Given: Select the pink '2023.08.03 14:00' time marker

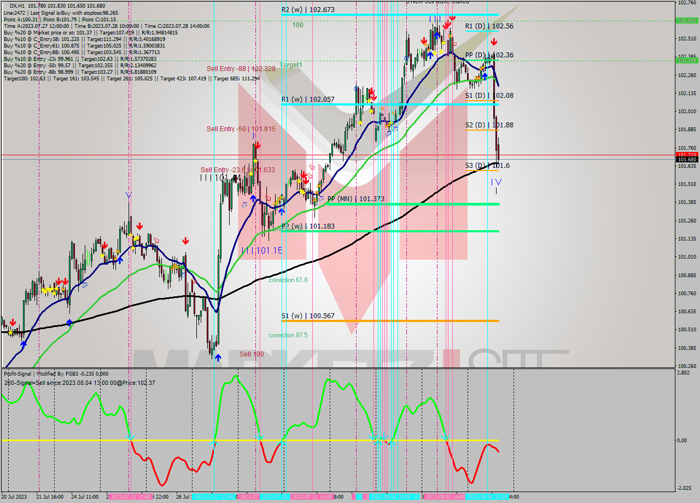Looking at the screenshot, I should (445, 497).
